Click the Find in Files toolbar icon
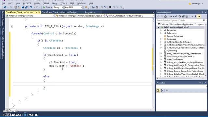 [86, 7]
